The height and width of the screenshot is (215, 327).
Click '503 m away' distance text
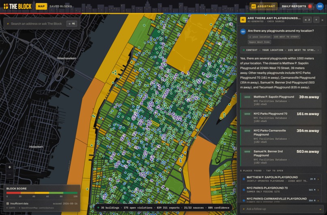click(308, 152)
